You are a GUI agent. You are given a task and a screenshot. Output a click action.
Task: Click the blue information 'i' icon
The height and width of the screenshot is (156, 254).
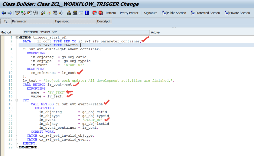click(87, 13)
